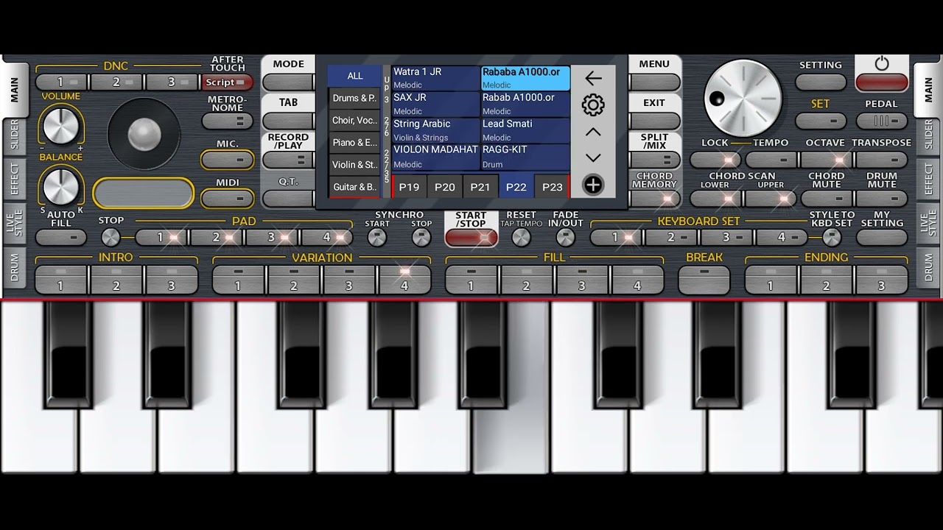Choose the RAGG-KIT drum sound

point(525,156)
